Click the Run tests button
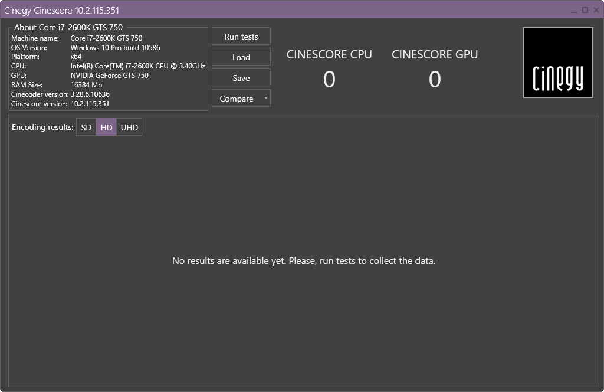This screenshot has height=392, width=604. [x=241, y=37]
